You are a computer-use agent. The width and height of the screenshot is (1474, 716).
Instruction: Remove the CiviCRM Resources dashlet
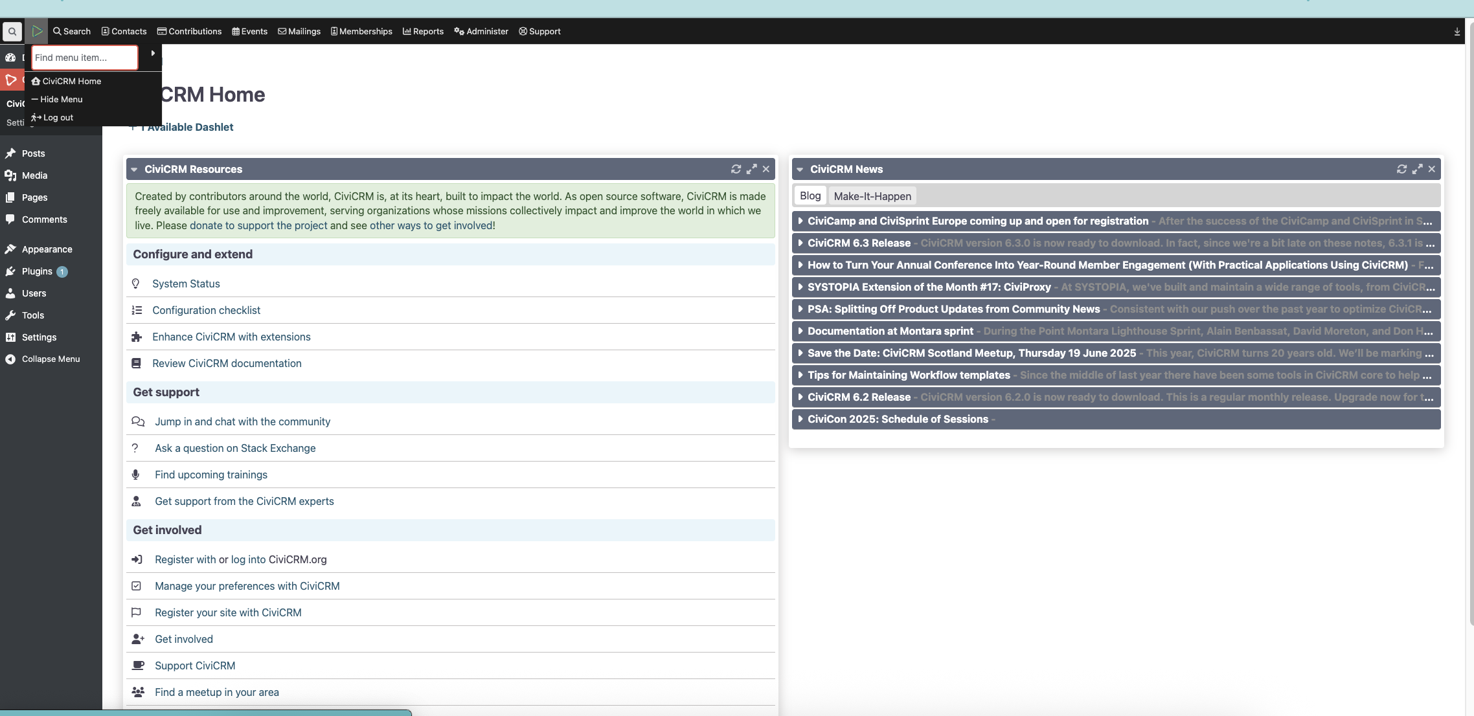tap(766, 169)
